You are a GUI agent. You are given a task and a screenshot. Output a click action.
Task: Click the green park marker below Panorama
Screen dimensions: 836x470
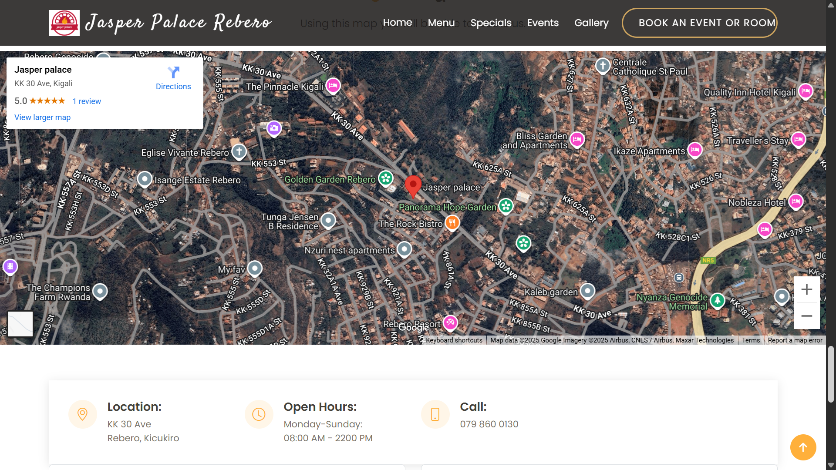pos(523,243)
